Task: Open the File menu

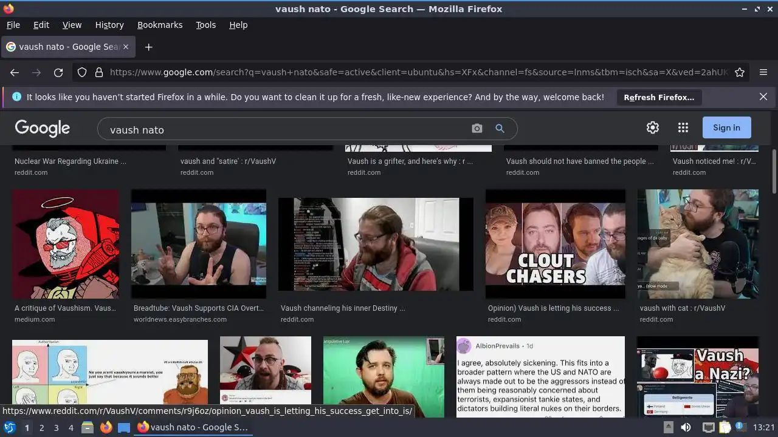Action: (13, 25)
